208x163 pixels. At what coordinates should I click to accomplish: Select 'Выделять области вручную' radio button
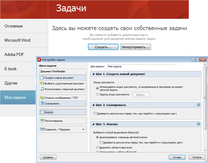97,148
